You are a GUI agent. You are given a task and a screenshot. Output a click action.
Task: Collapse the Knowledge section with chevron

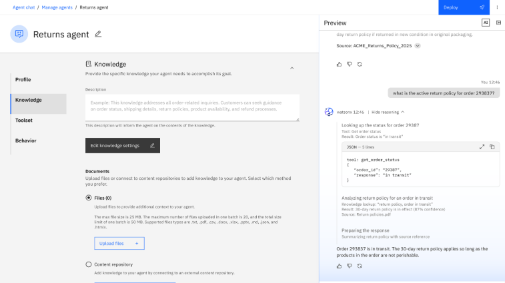(x=291, y=67)
